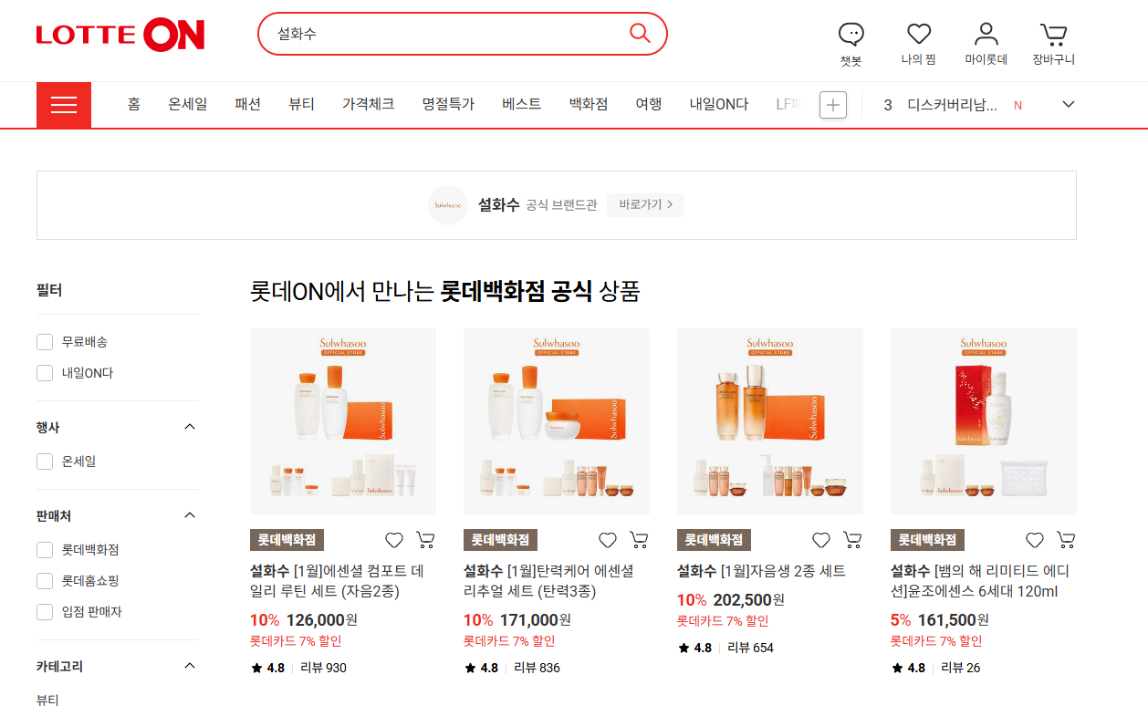
Task: Open the 탄력케어 에센셜 리추얼 세트 product image
Action: coord(557,421)
